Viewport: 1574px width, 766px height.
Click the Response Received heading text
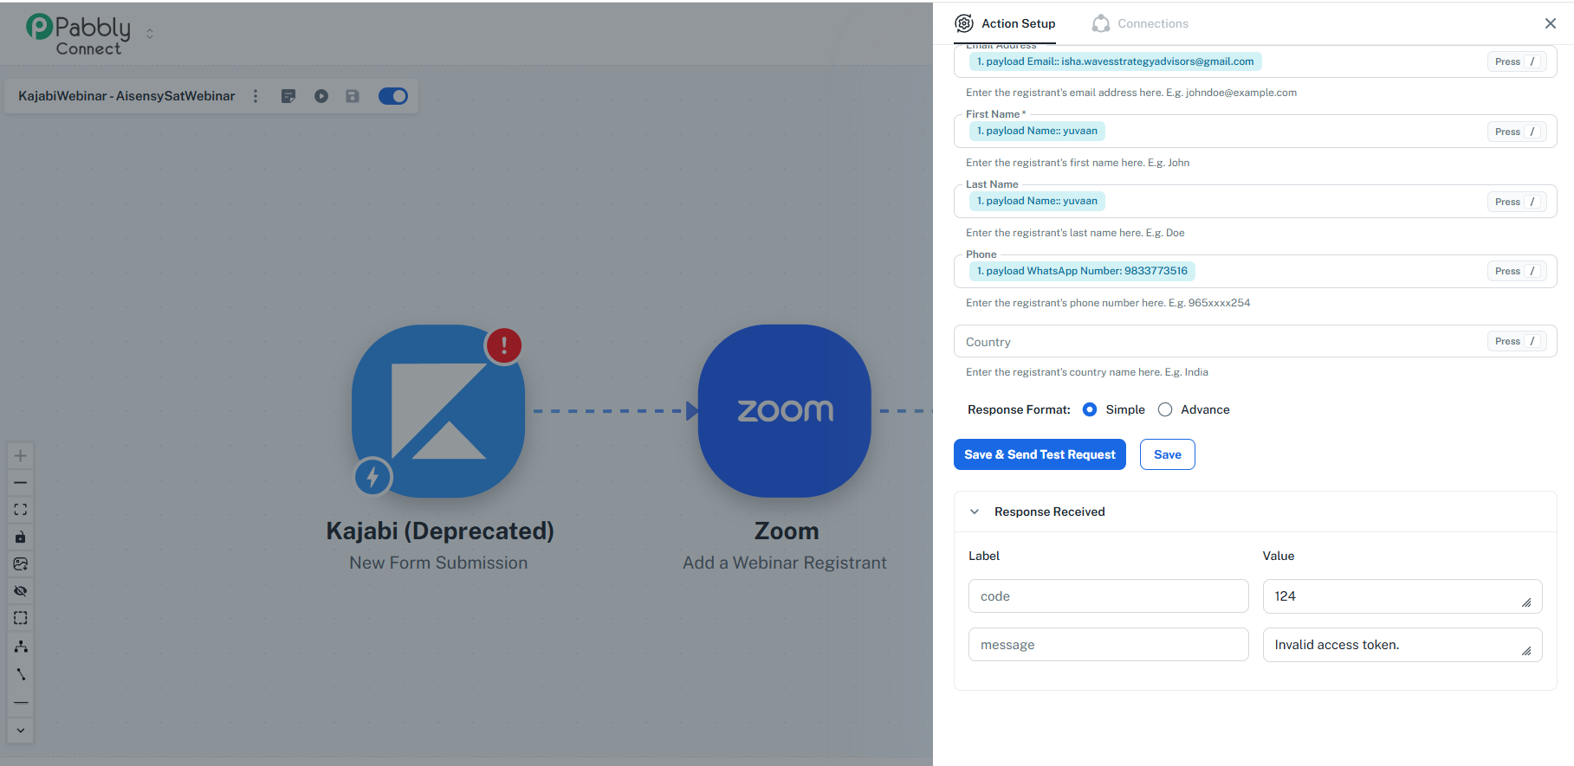(x=1050, y=512)
